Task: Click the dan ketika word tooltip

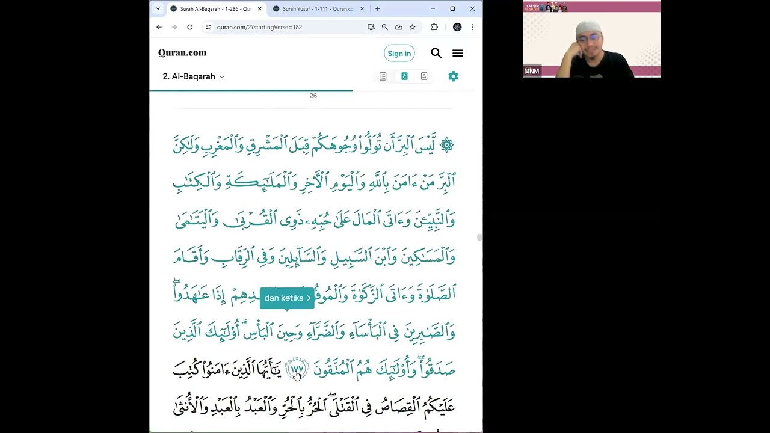Action: (x=287, y=298)
